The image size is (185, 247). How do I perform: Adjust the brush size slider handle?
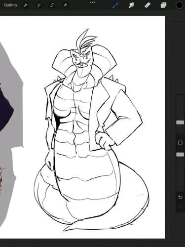point(180,123)
